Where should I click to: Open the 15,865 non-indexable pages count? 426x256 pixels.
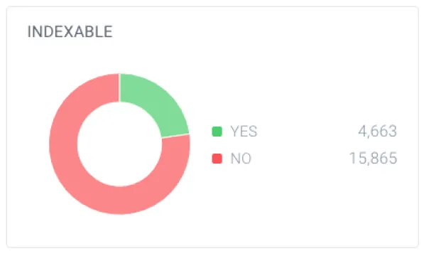pos(373,159)
